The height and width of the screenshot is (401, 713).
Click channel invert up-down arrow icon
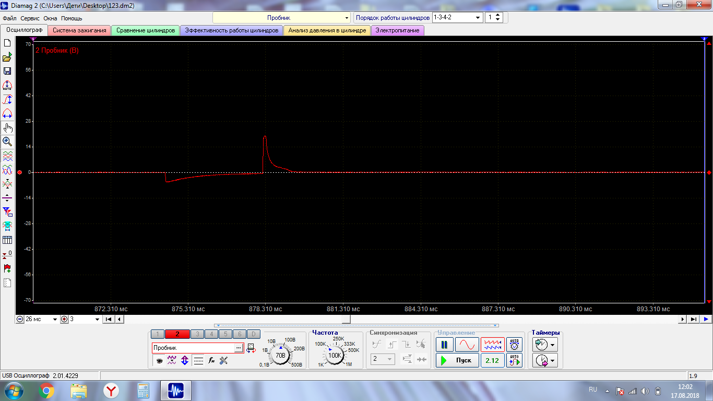185,360
